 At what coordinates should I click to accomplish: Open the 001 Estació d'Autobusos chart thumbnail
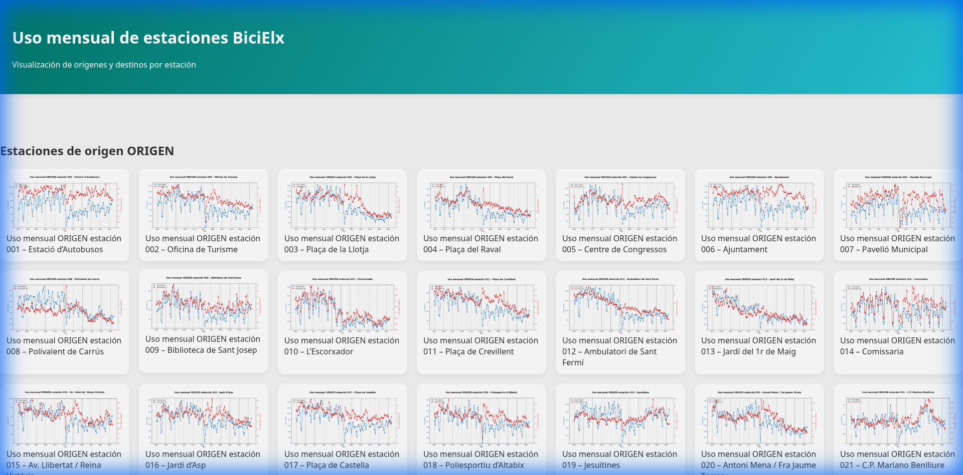tap(65, 202)
